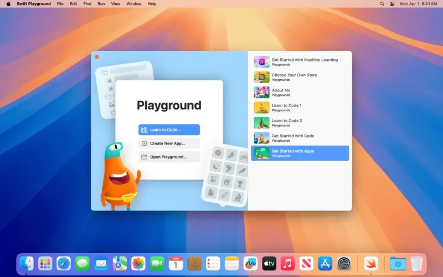Open the Downloads folder in Dock
This screenshot has width=443, height=277.
click(398, 264)
